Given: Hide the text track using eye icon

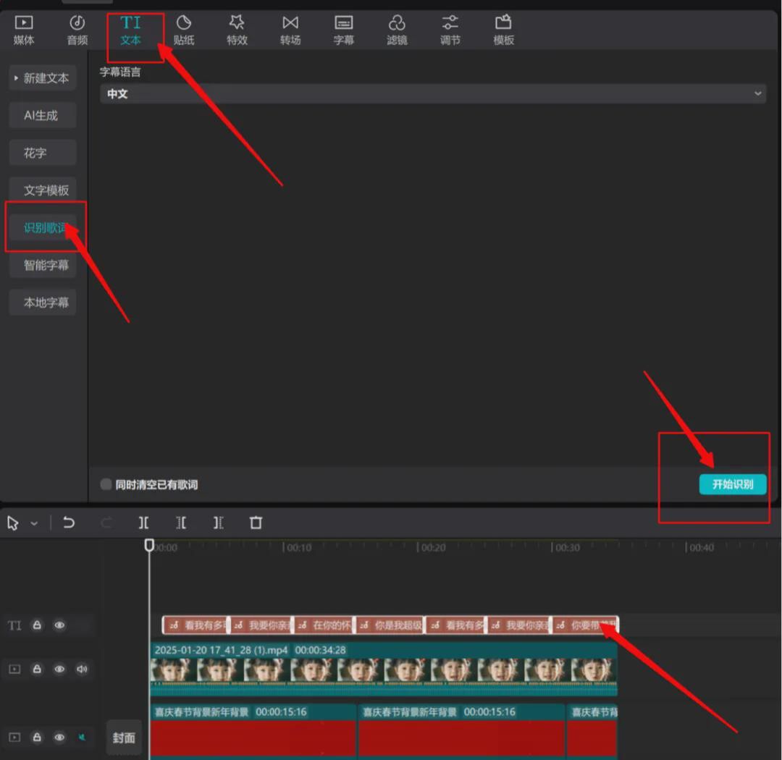Looking at the screenshot, I should coord(59,625).
